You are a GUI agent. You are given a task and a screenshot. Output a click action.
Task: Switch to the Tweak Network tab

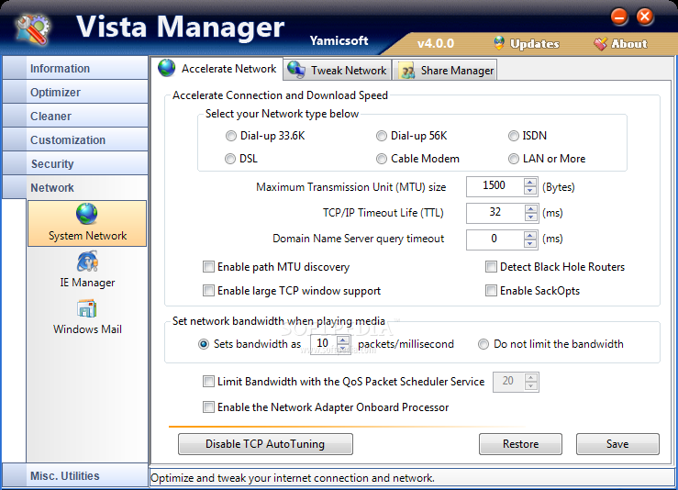pos(338,70)
